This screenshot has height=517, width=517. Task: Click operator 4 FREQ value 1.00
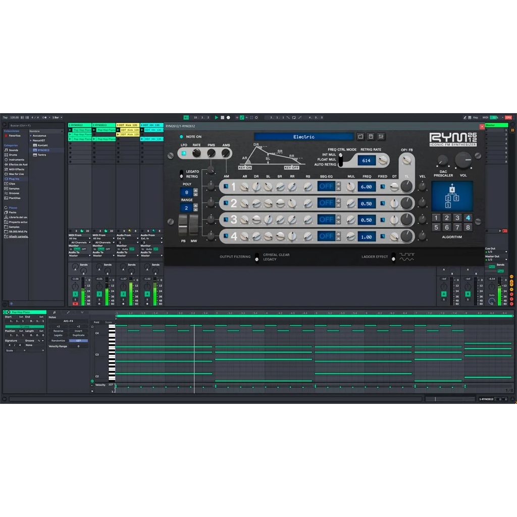pos(367,237)
